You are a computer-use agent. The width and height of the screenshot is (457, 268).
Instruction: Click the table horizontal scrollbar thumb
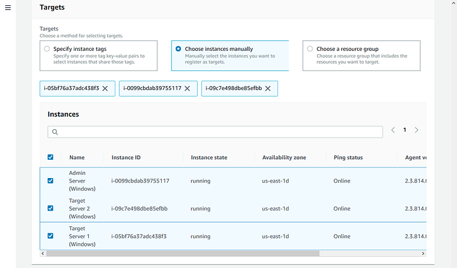(183, 254)
